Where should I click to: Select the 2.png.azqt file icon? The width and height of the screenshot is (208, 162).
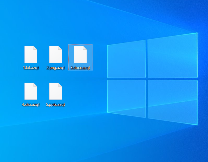[x=55, y=54]
